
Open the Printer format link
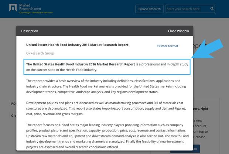coord(168,46)
